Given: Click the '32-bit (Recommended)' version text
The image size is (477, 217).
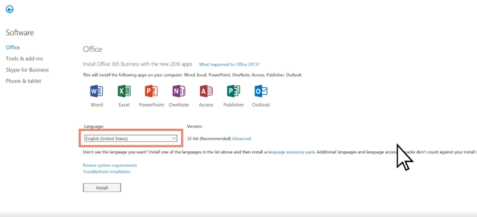Looking at the screenshot, I should point(209,138).
